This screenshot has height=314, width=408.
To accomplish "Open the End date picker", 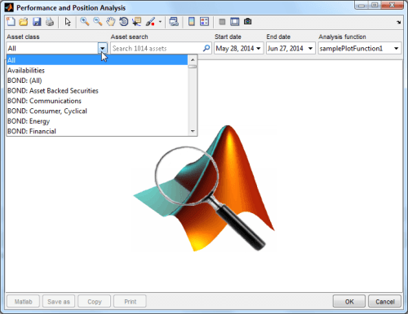I will pos(290,49).
